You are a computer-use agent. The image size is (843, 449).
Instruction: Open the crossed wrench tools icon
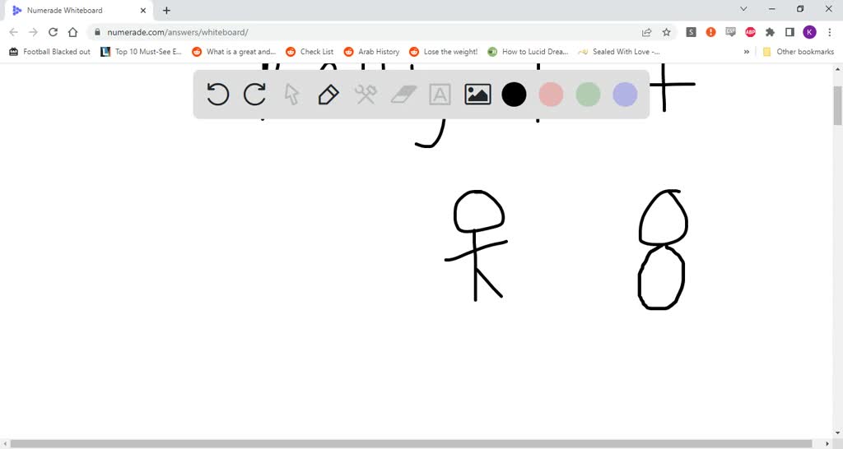point(366,95)
